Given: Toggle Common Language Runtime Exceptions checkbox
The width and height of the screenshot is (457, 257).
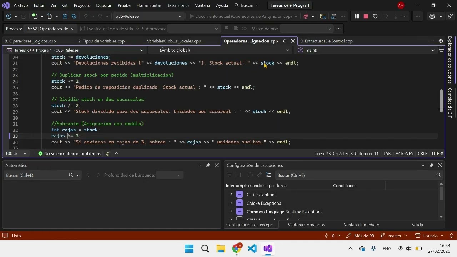Looking at the screenshot, I should (x=240, y=212).
